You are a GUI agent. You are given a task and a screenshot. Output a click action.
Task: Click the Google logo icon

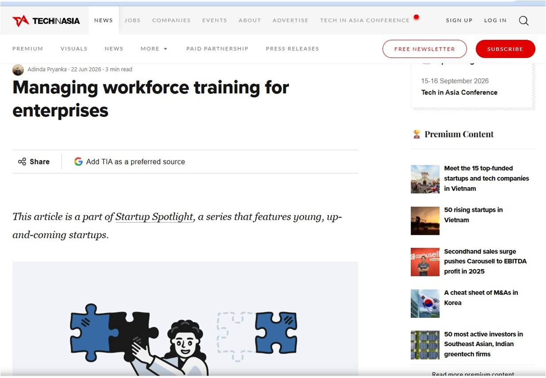click(x=78, y=162)
